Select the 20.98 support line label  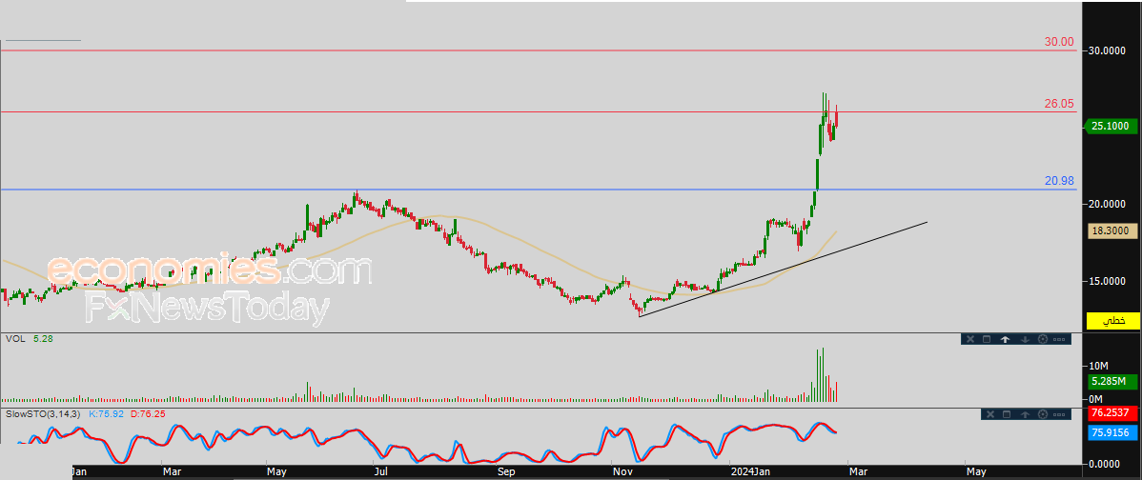click(x=1059, y=181)
